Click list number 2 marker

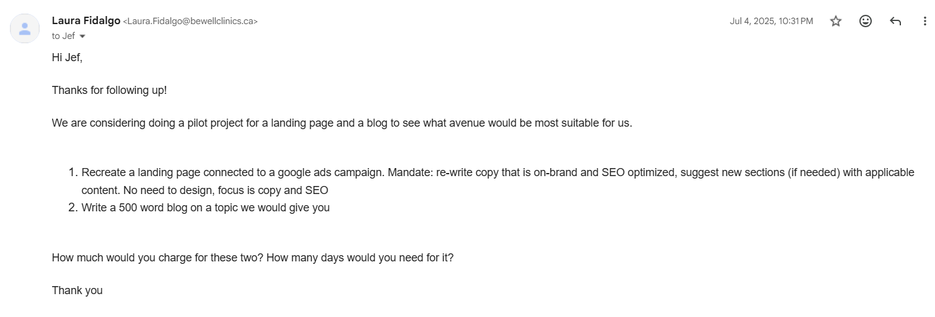coord(72,208)
